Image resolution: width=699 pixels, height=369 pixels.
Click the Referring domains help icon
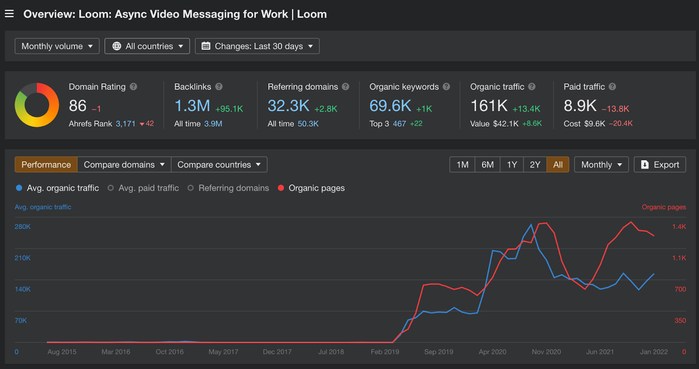pos(346,87)
